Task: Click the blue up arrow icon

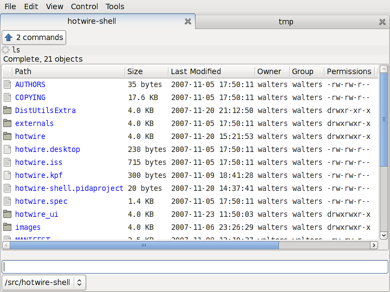Action: 9,37
